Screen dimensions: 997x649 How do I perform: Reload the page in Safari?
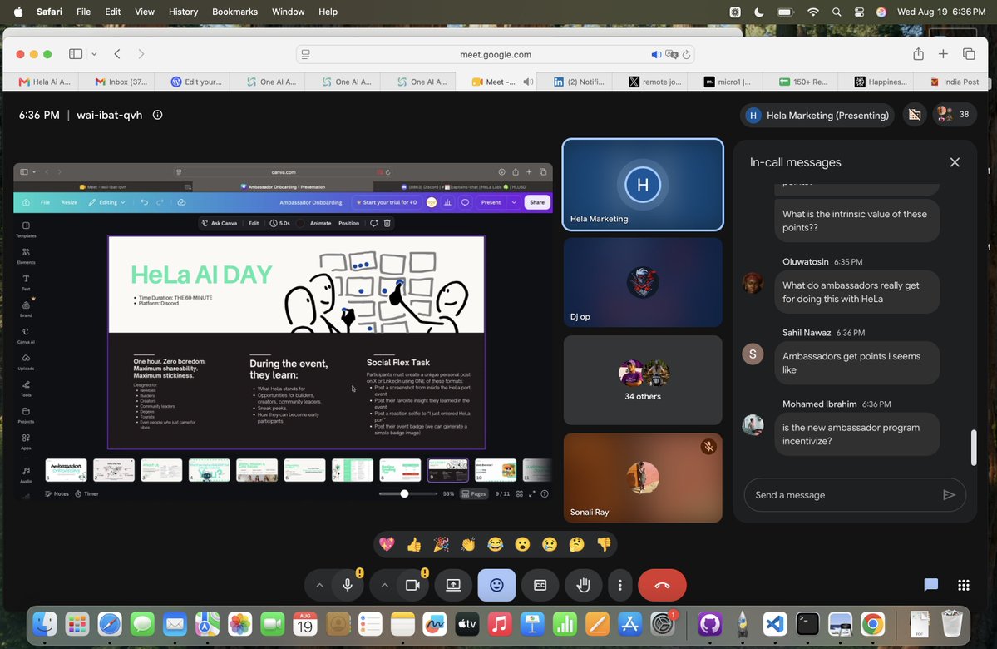(686, 55)
